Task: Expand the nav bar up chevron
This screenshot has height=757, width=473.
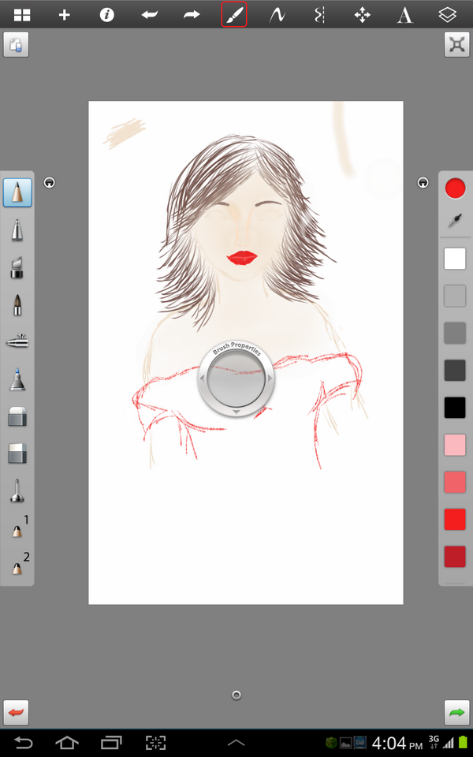Action: 236,743
